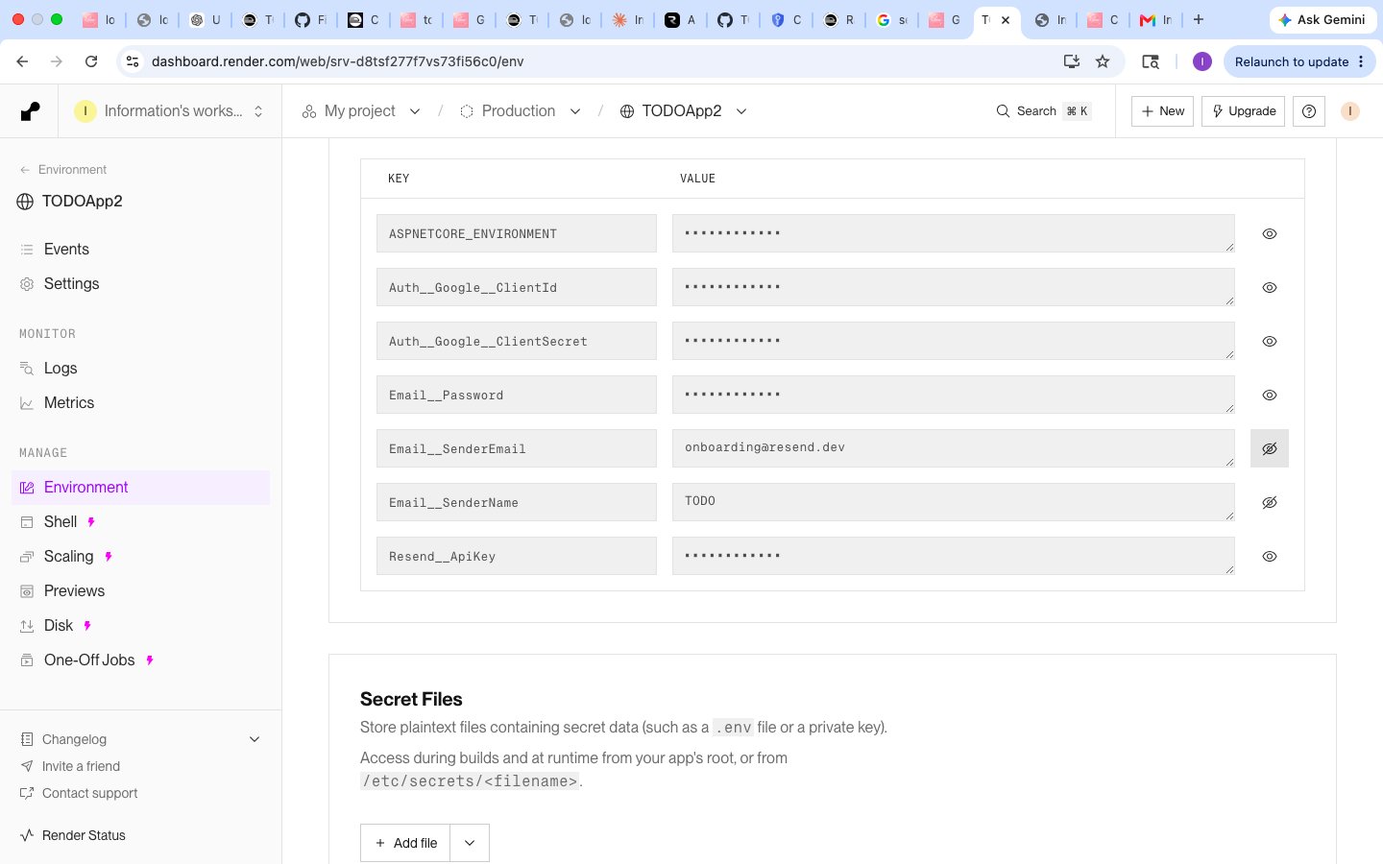Screen dimensions: 1383x864
Task: Click Invite a friend link
Action: point(81,766)
